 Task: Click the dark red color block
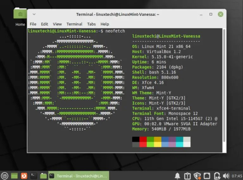(143, 139)
